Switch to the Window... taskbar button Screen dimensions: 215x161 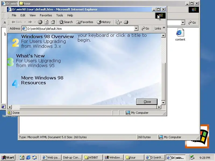[113, 158]
